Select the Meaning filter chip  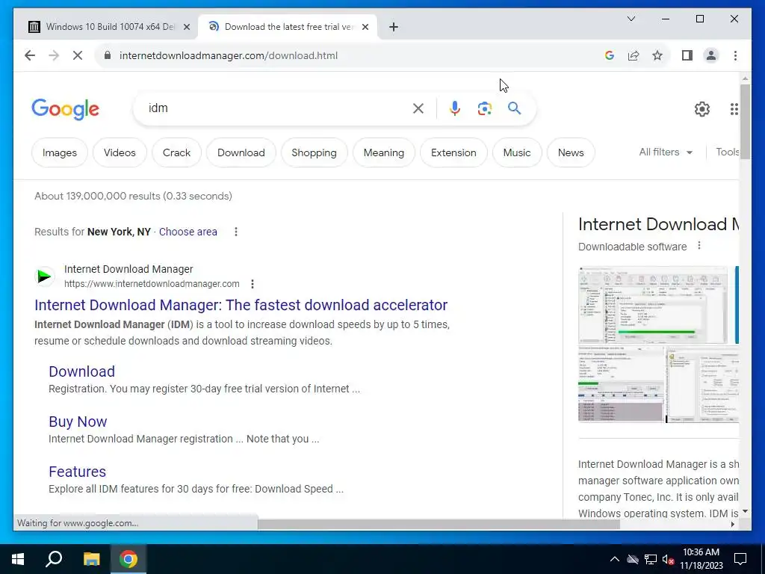click(384, 152)
